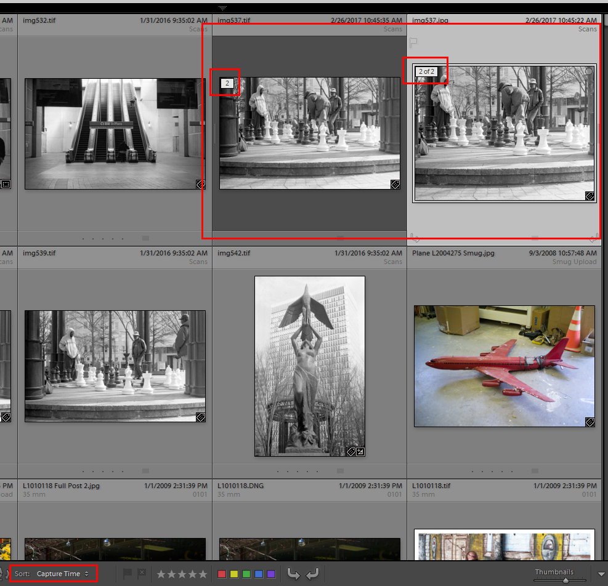The height and width of the screenshot is (586, 608).
Task: Click color label box in img542.tif cell
Action: click(x=340, y=470)
